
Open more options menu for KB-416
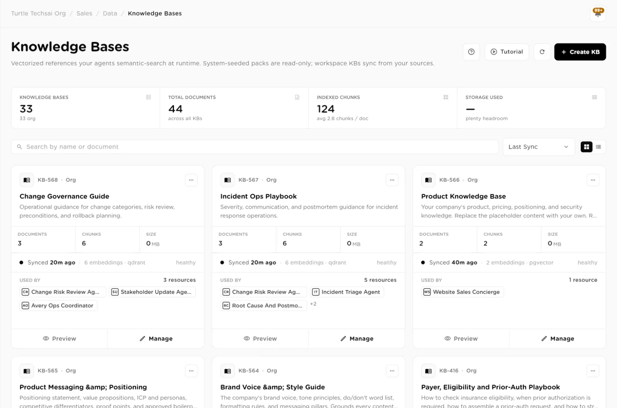593,371
